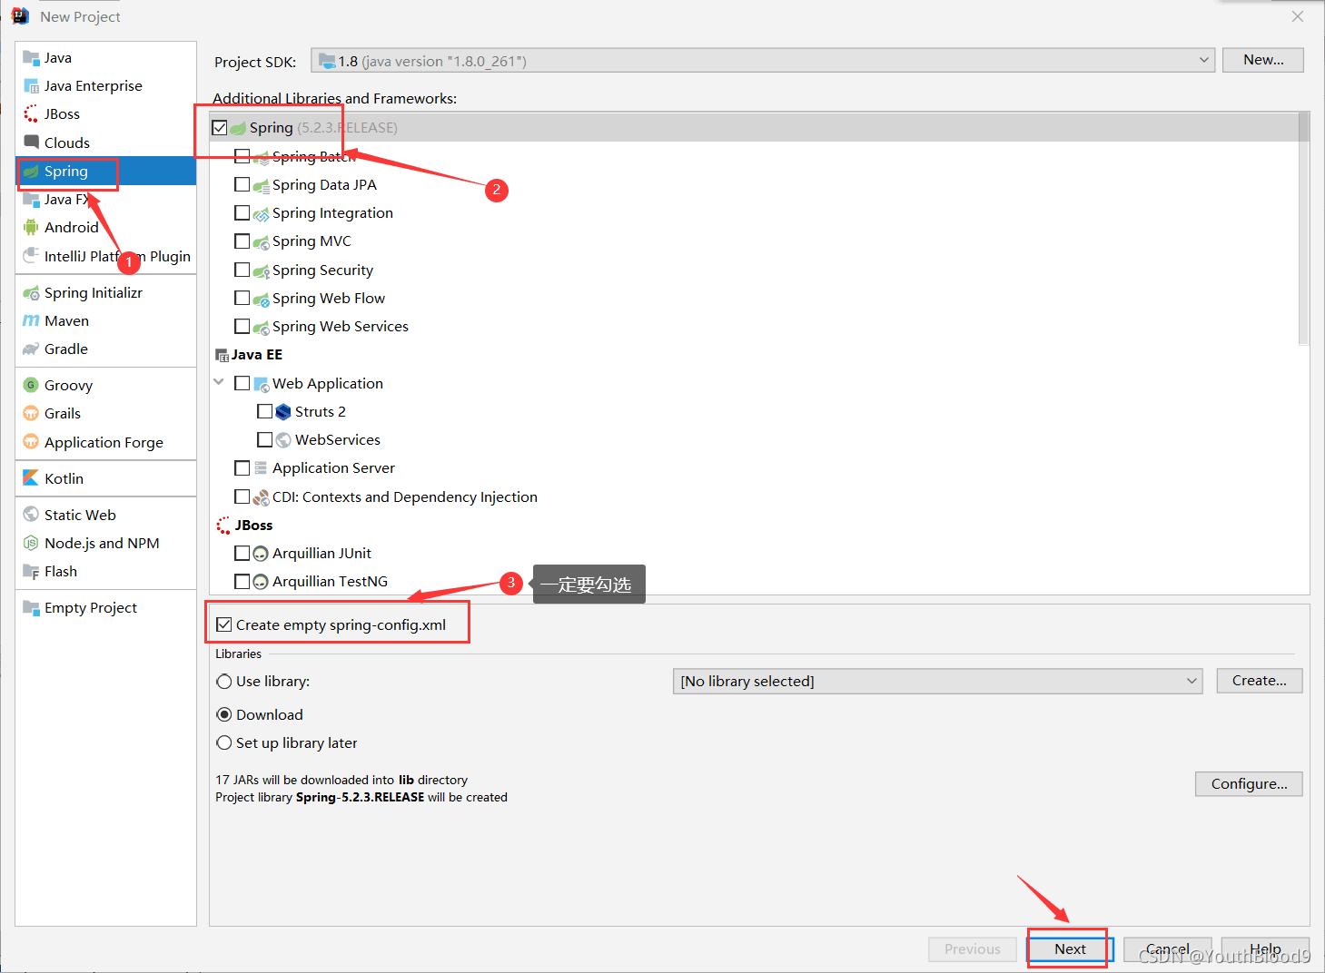Enable the Spring Data JPA checkbox
Image resolution: width=1325 pixels, height=973 pixels.
(x=242, y=184)
